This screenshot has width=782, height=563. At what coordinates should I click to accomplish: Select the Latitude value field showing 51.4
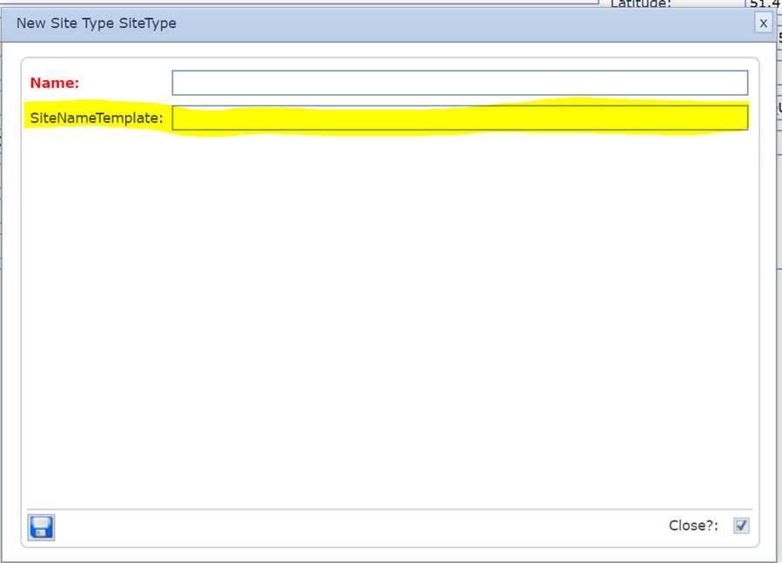763,4
